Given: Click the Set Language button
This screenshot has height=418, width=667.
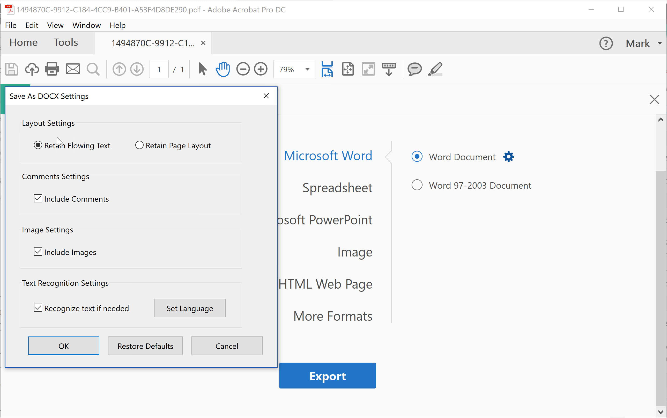Looking at the screenshot, I should pyautogui.click(x=190, y=308).
